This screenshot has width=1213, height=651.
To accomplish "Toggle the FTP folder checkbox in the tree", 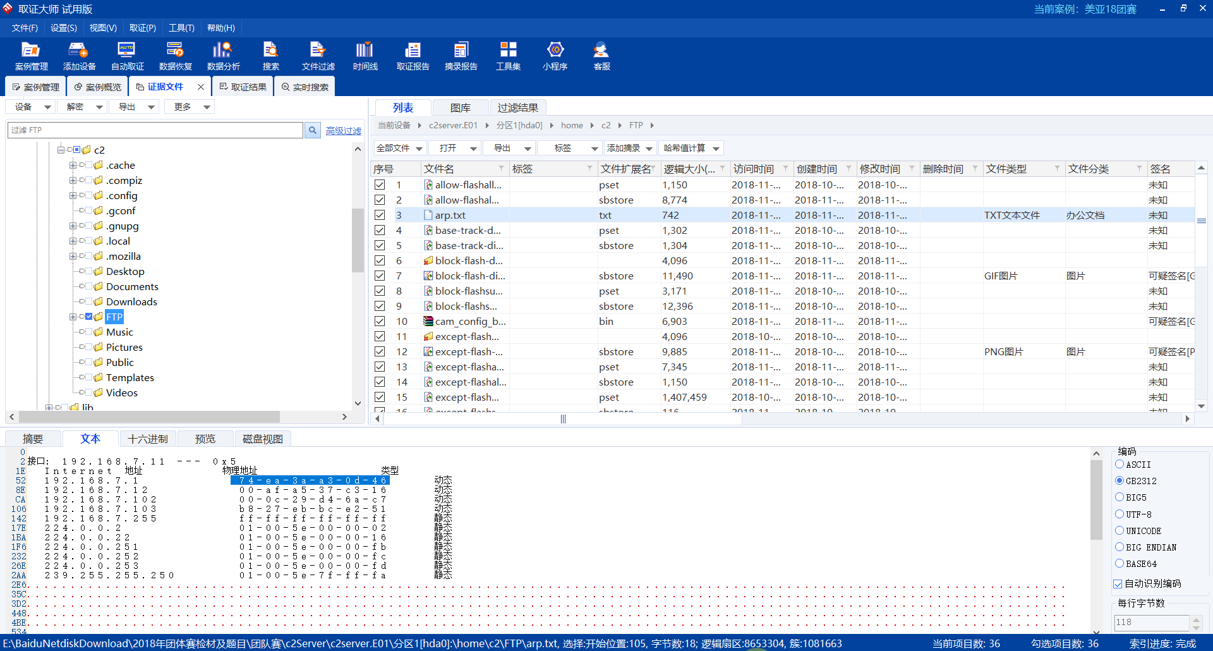I will coord(88,317).
